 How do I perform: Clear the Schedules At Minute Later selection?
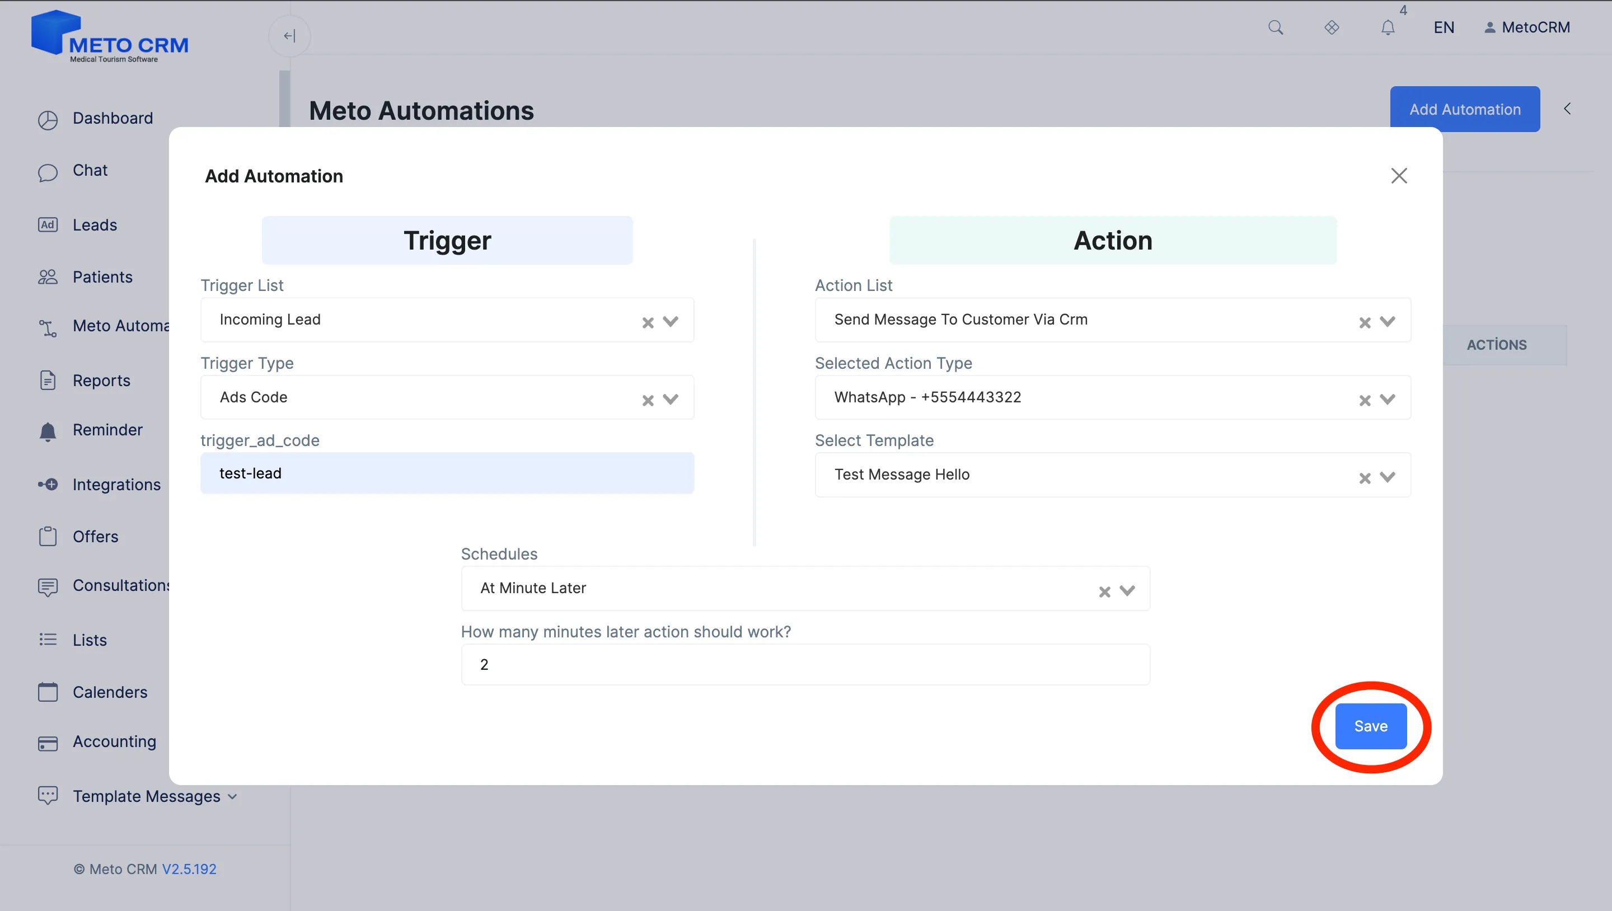[x=1104, y=591]
